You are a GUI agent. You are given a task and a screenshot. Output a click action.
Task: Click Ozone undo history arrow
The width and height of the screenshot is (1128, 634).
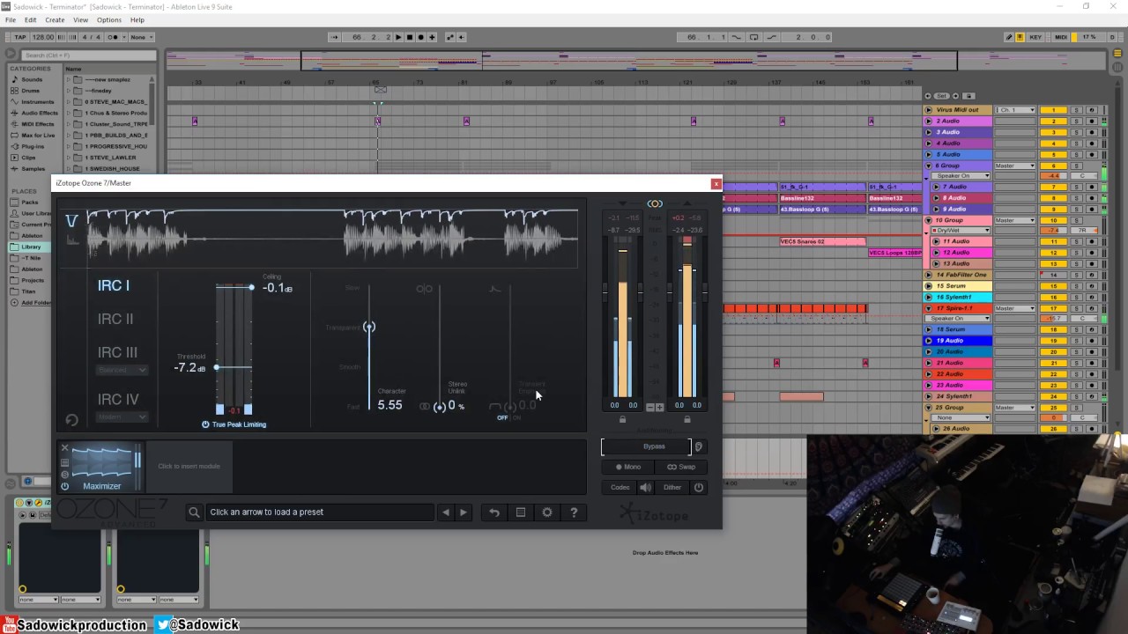tap(494, 512)
